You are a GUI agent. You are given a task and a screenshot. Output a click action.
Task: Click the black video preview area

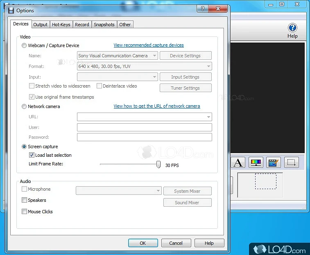click(267, 98)
